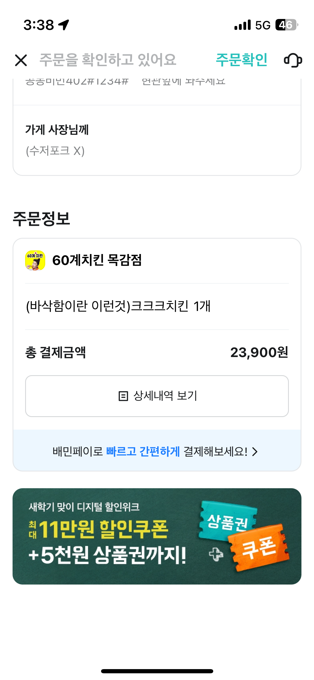Tap the 수저포크 X request note
Image resolution: width=314 pixels, height=680 pixels.
(x=55, y=151)
